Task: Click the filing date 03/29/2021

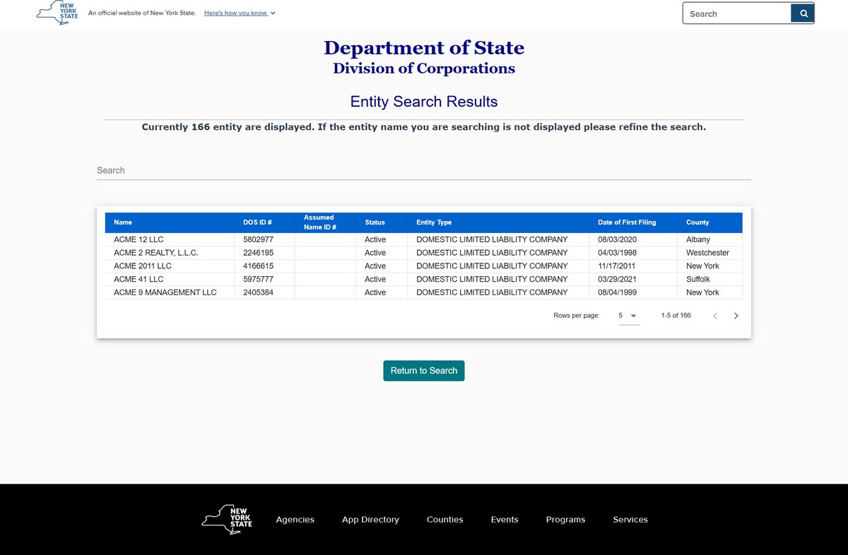Action: click(x=618, y=280)
